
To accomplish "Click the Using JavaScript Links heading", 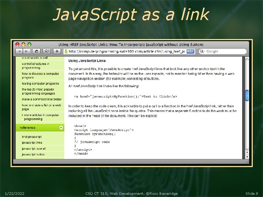I will point(87,61).
